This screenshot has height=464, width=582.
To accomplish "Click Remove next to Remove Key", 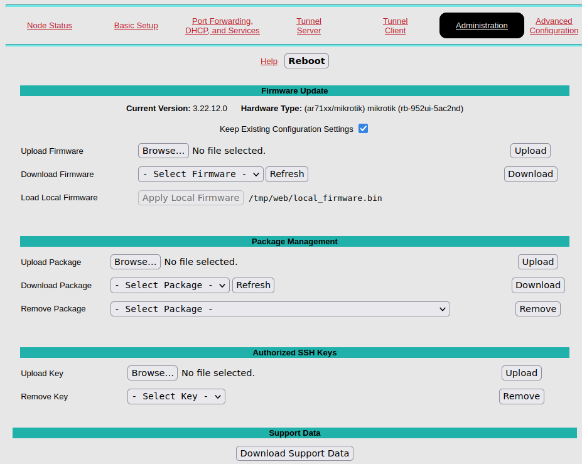I will pyautogui.click(x=521, y=396).
